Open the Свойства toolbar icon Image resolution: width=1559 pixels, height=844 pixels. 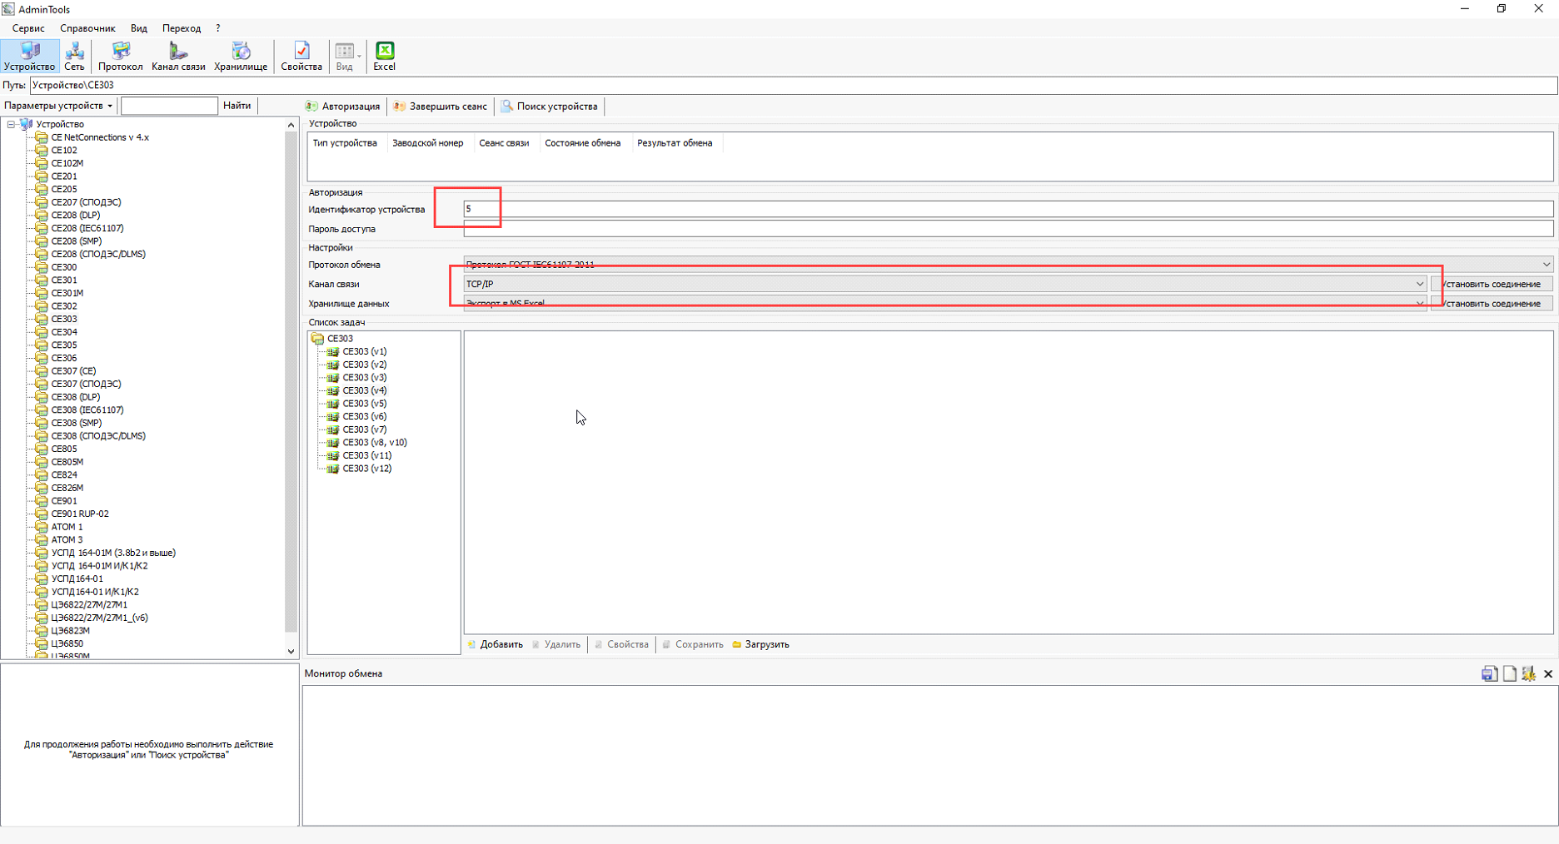301,57
